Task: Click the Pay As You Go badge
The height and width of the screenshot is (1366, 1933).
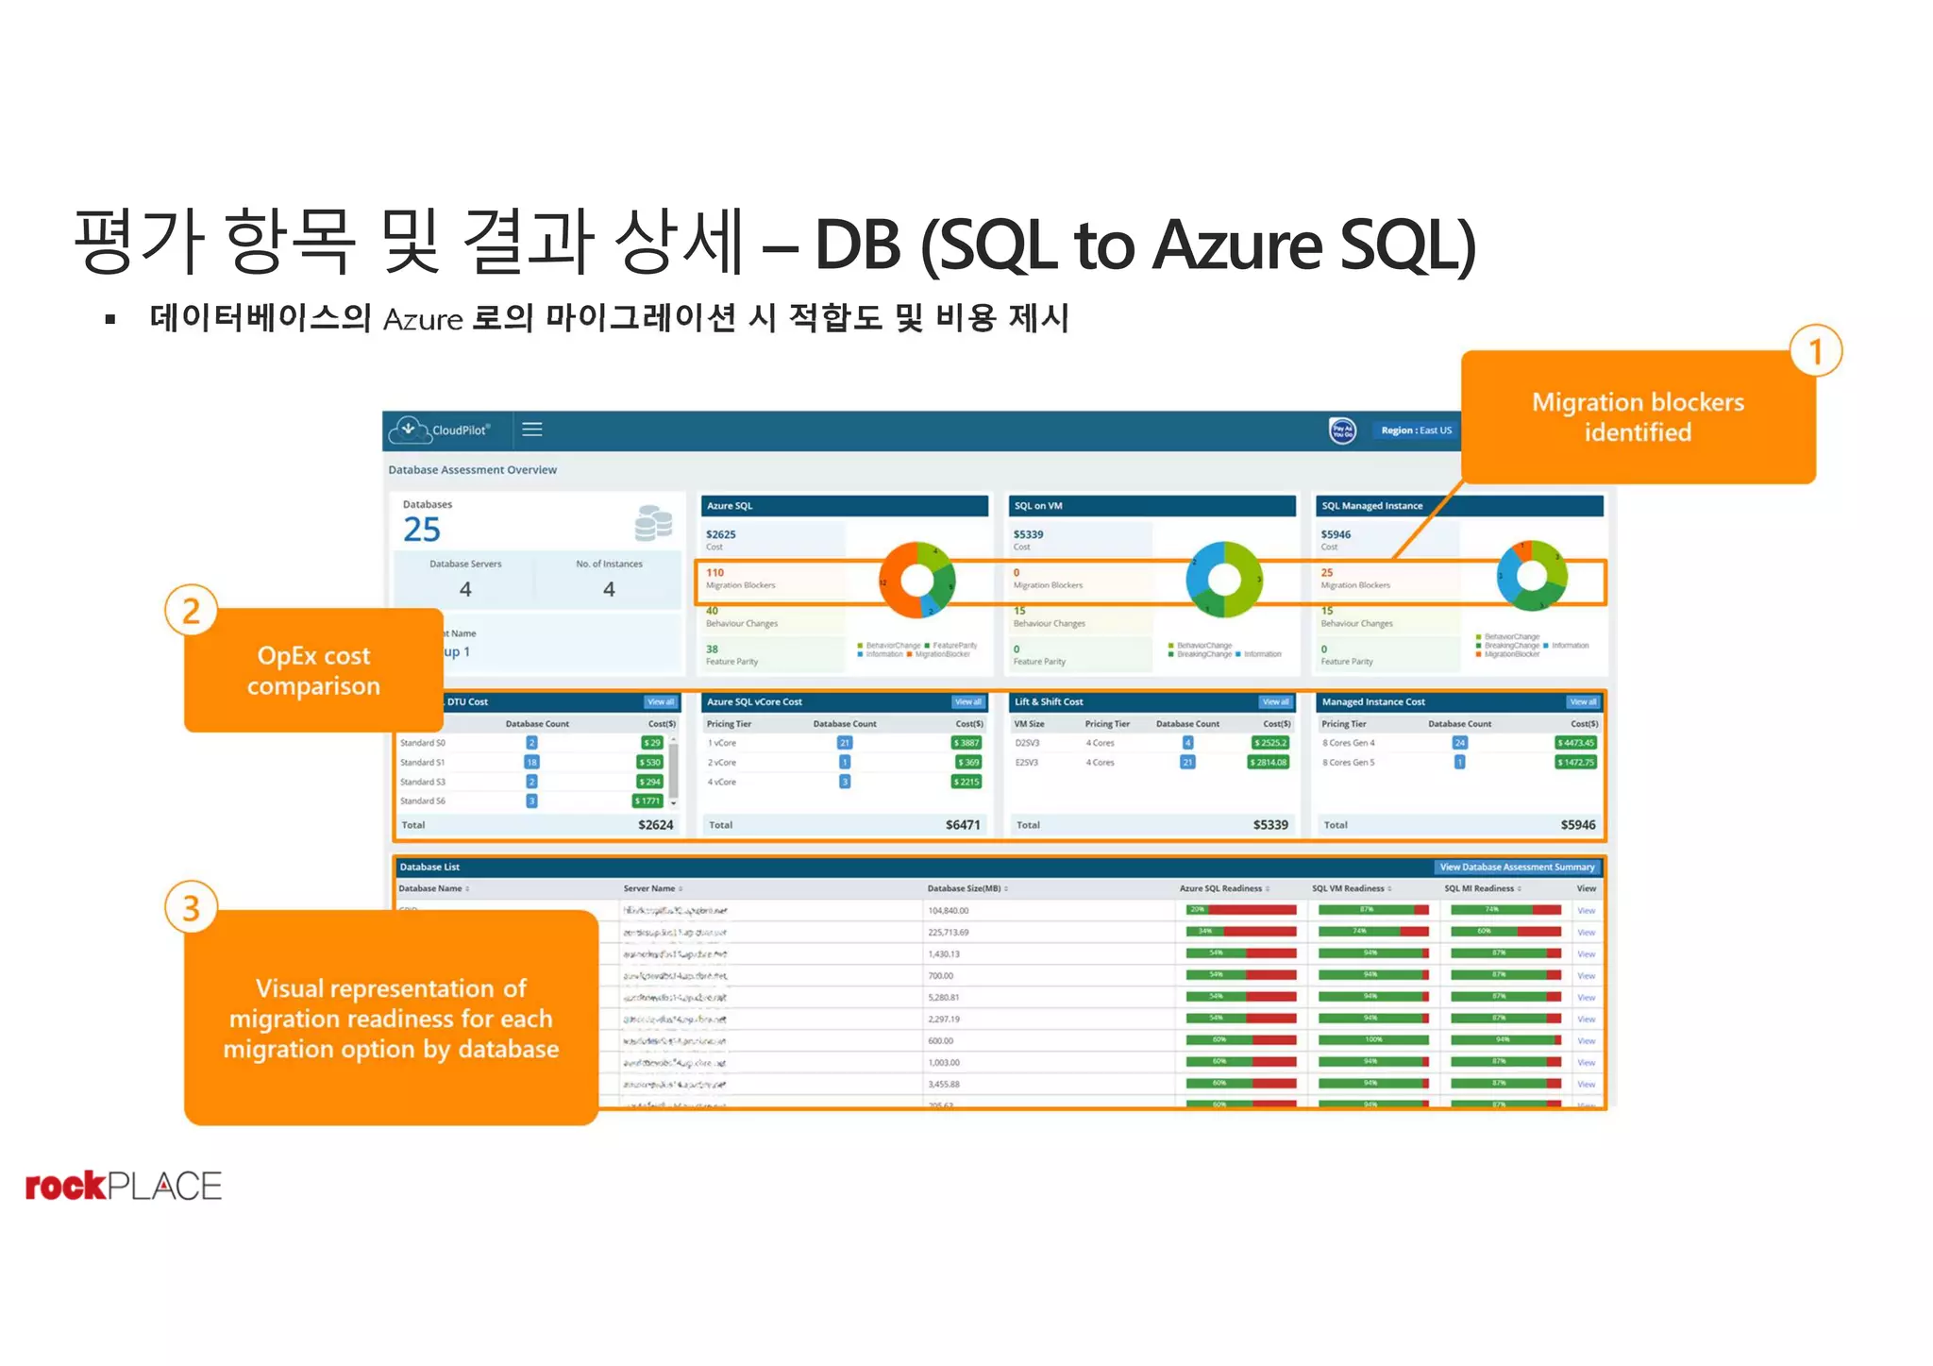Action: [1342, 430]
